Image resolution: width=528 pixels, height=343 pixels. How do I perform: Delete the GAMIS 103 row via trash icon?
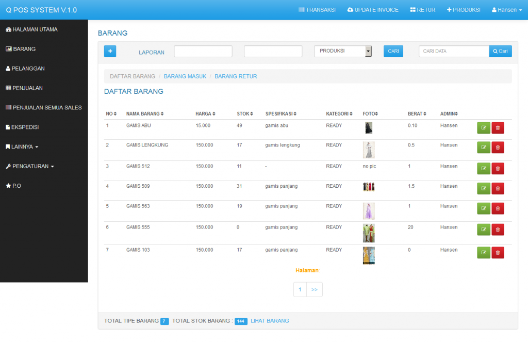coord(498,252)
